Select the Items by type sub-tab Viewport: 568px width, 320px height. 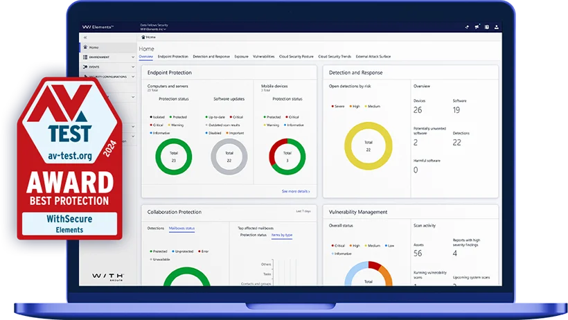click(x=282, y=235)
